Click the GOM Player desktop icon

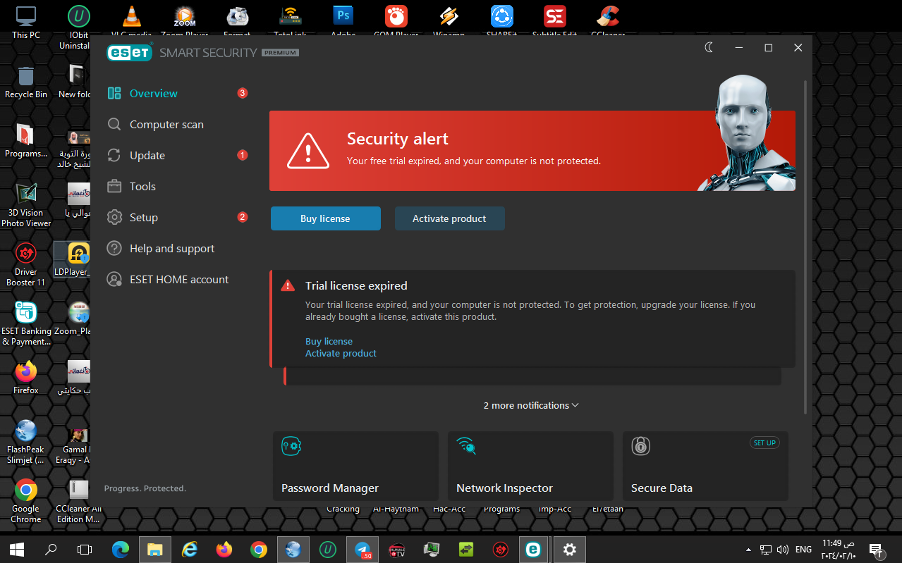tap(396, 21)
